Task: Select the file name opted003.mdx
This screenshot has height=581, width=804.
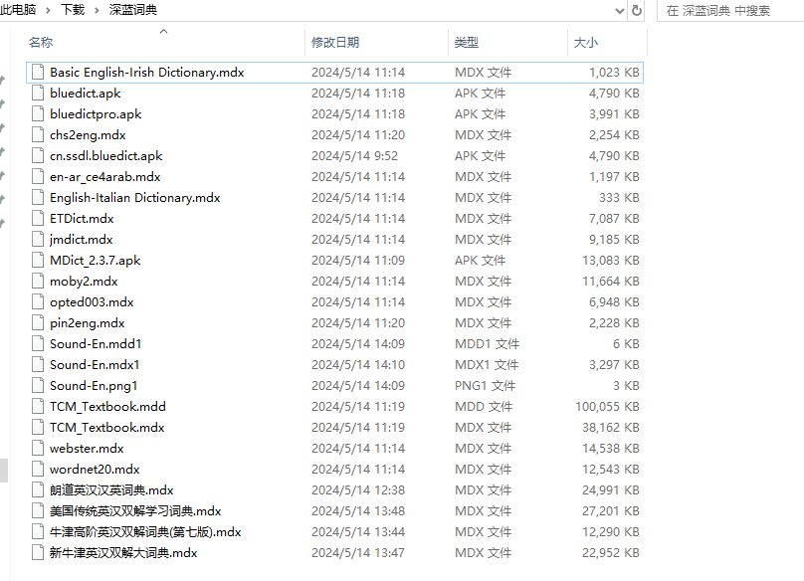Action: (92, 302)
